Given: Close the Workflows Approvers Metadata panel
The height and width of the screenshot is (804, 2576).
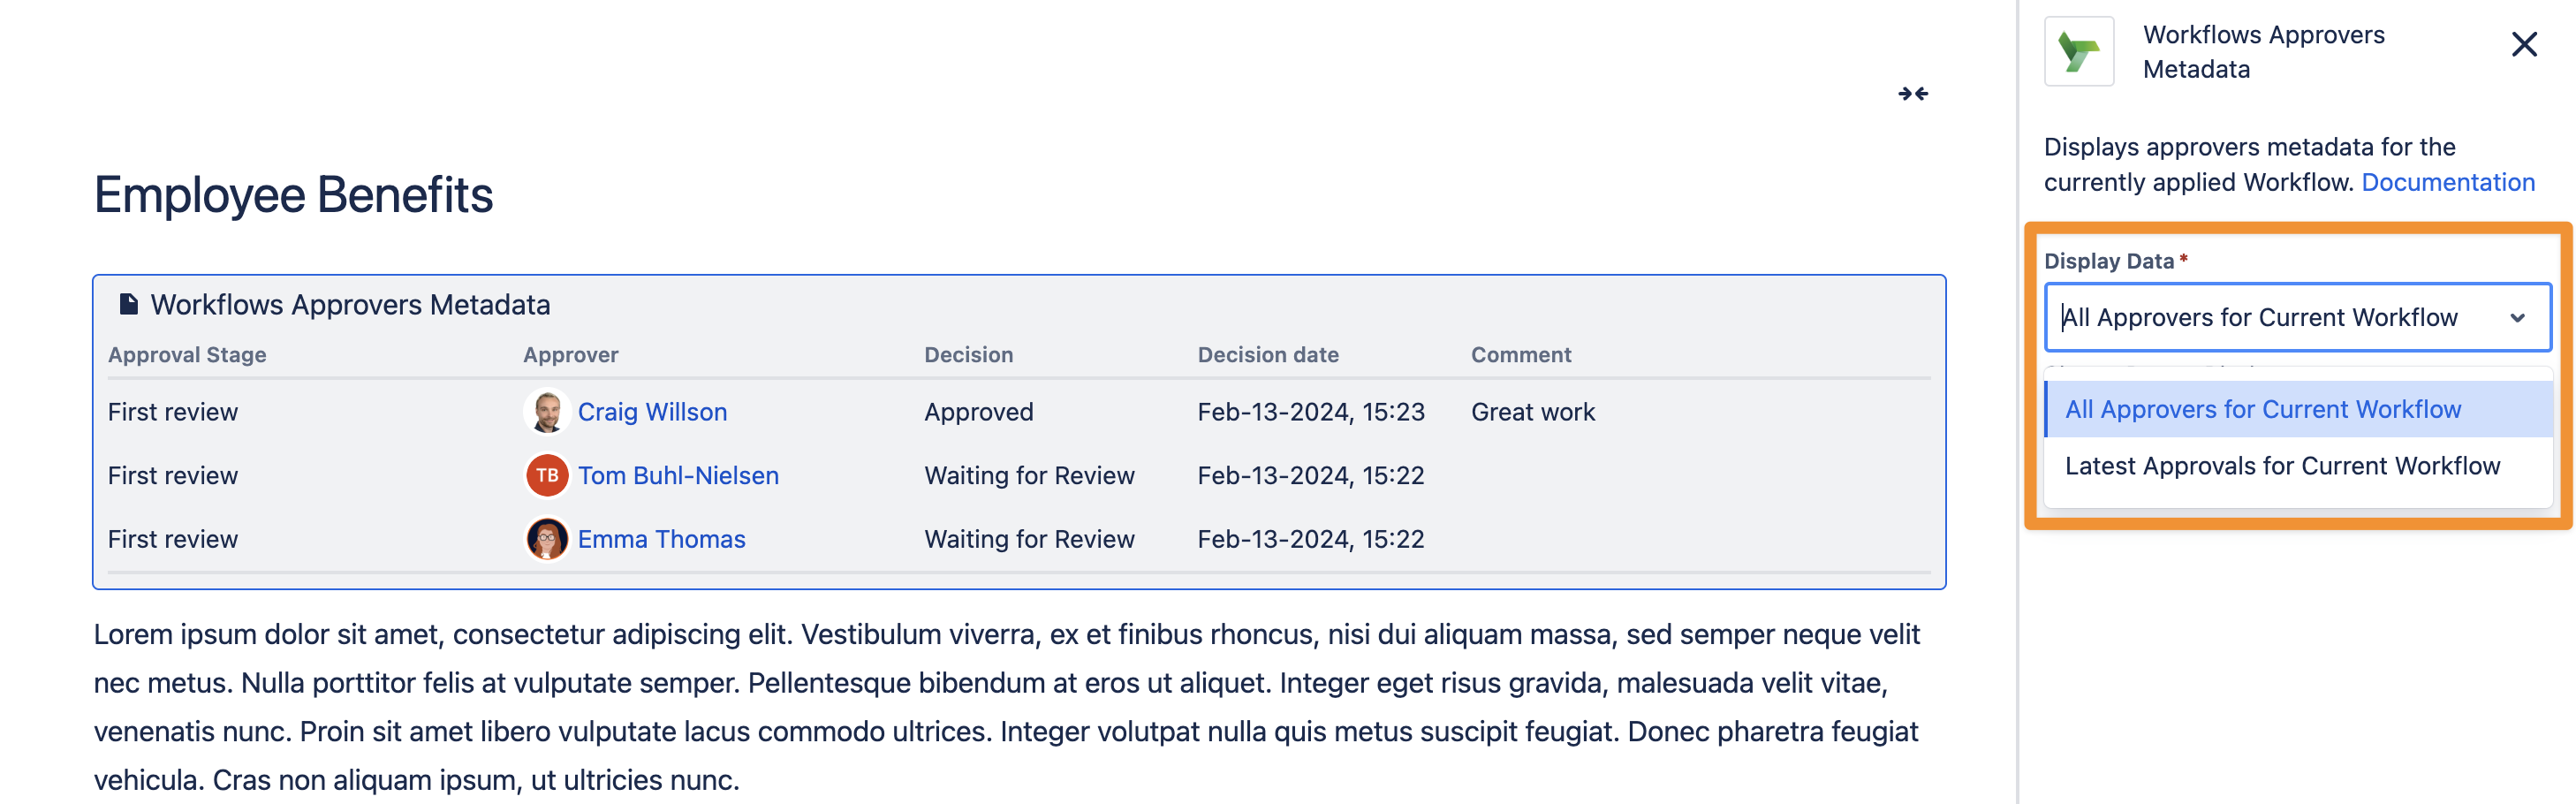Looking at the screenshot, I should (2523, 45).
